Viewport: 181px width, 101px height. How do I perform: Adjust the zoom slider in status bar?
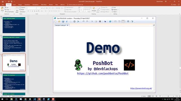(x=168, y=96)
